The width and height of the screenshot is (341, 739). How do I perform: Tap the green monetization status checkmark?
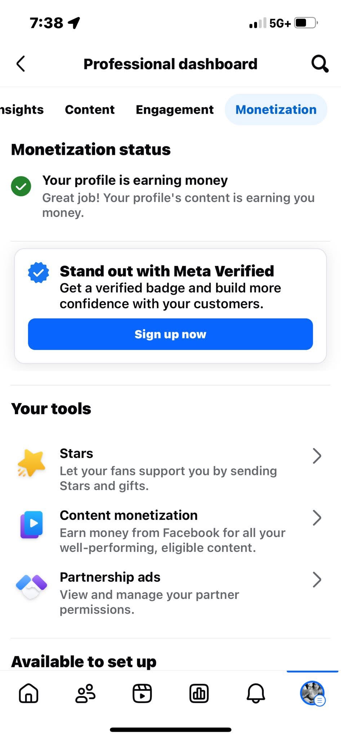pyautogui.click(x=21, y=186)
